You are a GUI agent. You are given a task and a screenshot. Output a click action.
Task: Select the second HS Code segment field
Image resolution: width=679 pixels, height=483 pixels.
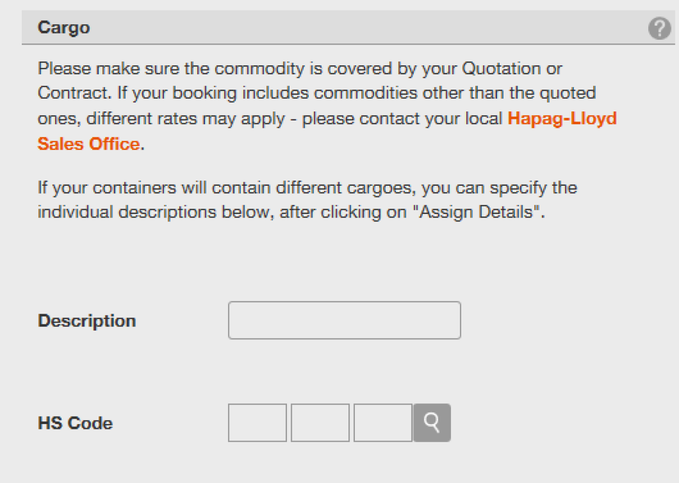click(x=319, y=422)
